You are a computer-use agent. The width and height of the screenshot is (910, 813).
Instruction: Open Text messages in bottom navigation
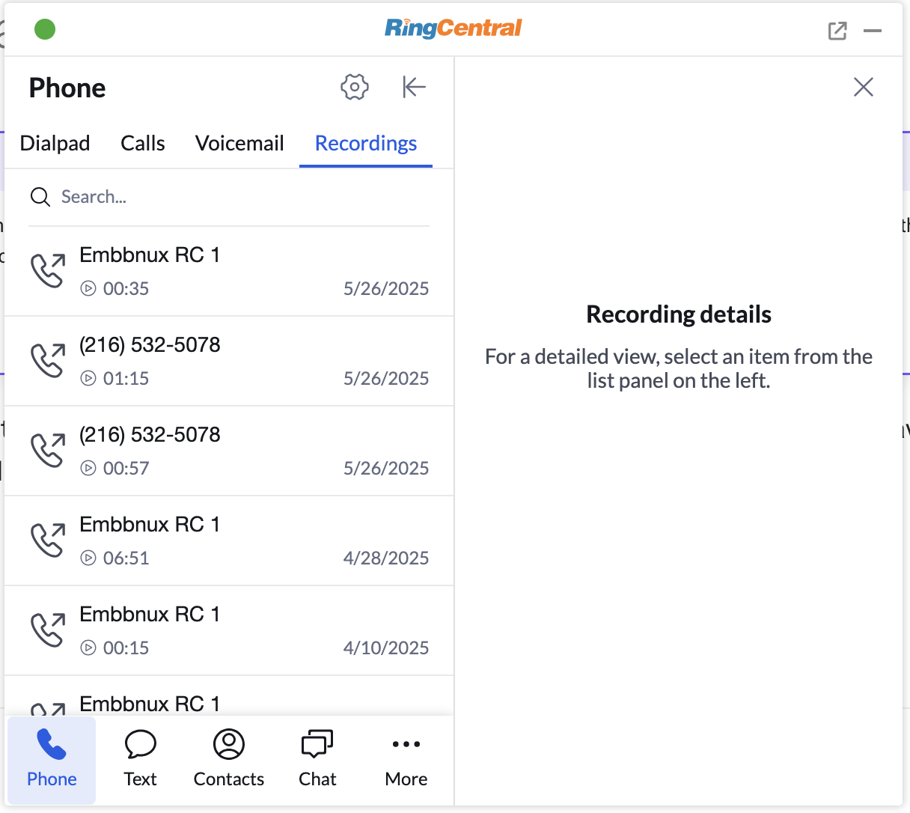click(140, 760)
